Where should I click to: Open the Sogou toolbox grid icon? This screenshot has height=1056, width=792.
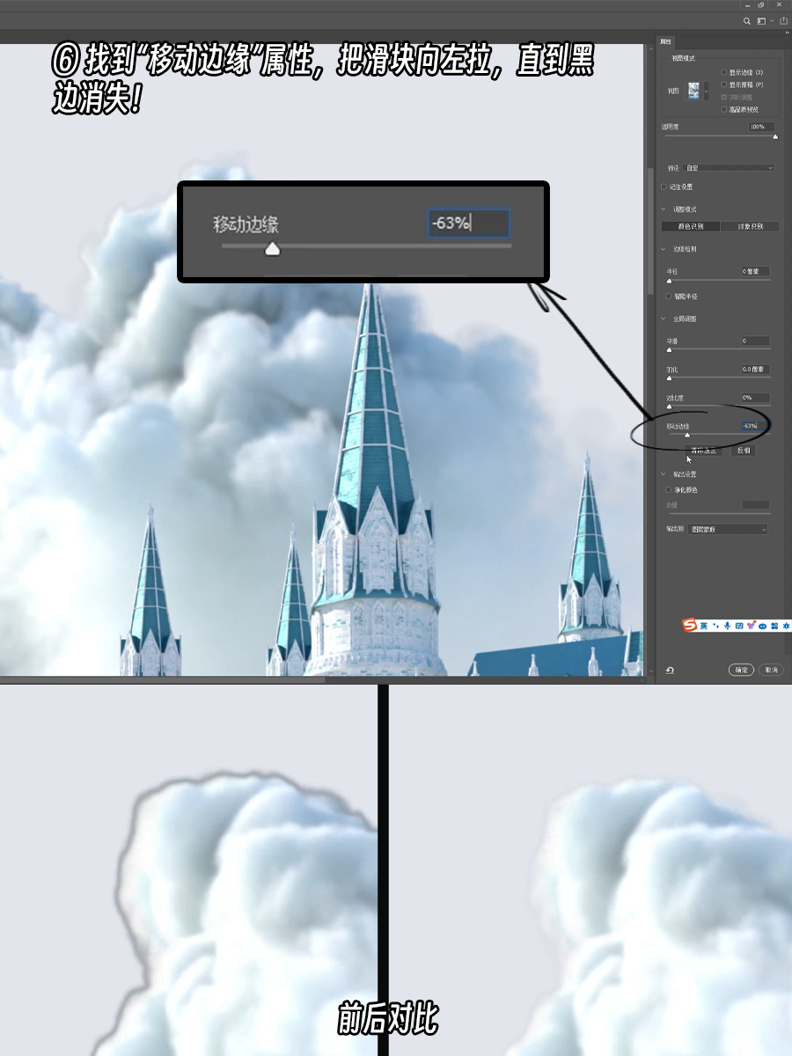(x=774, y=626)
